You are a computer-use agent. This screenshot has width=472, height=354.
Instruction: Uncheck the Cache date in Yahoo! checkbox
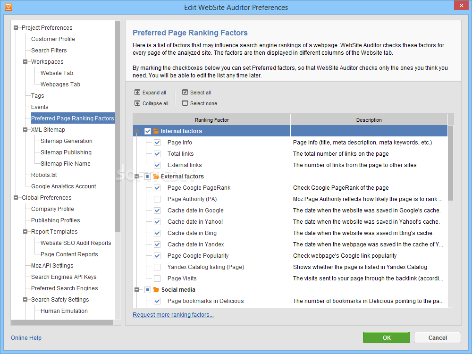pos(157,222)
